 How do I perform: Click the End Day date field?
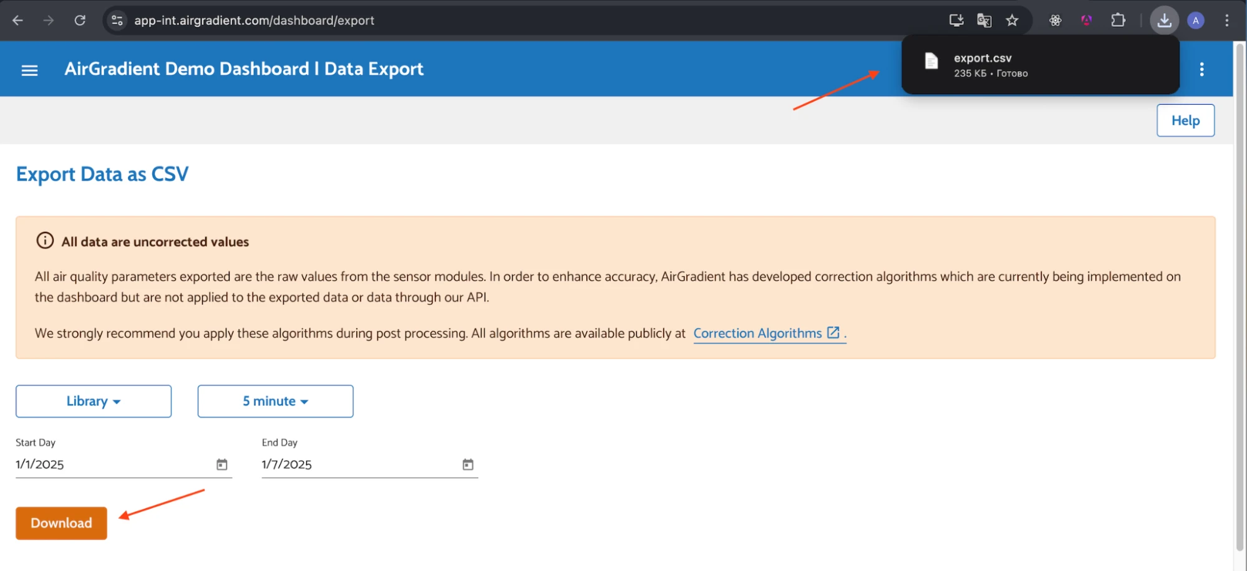(370, 464)
